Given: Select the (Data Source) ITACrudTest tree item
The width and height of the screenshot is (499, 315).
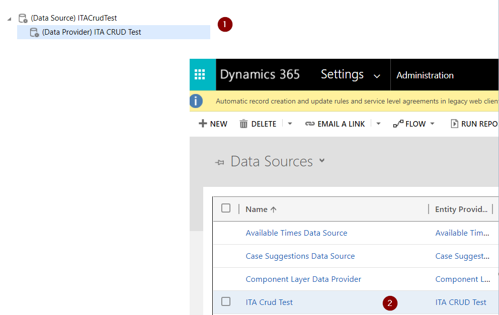Looking at the screenshot, I should tap(74, 18).
